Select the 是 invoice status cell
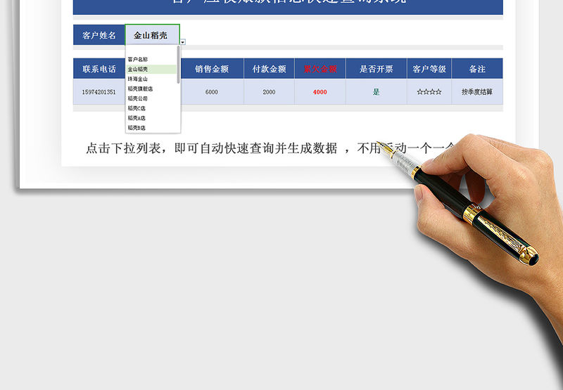Screen dimensions: 563x390 click(x=376, y=92)
